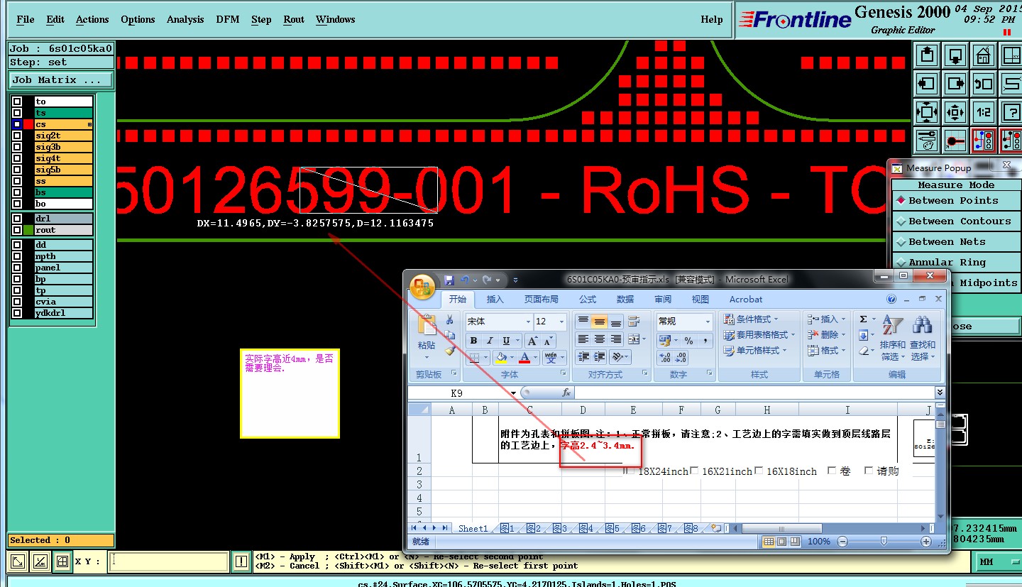Toggle the checkbox of layer panel

(x=17, y=268)
